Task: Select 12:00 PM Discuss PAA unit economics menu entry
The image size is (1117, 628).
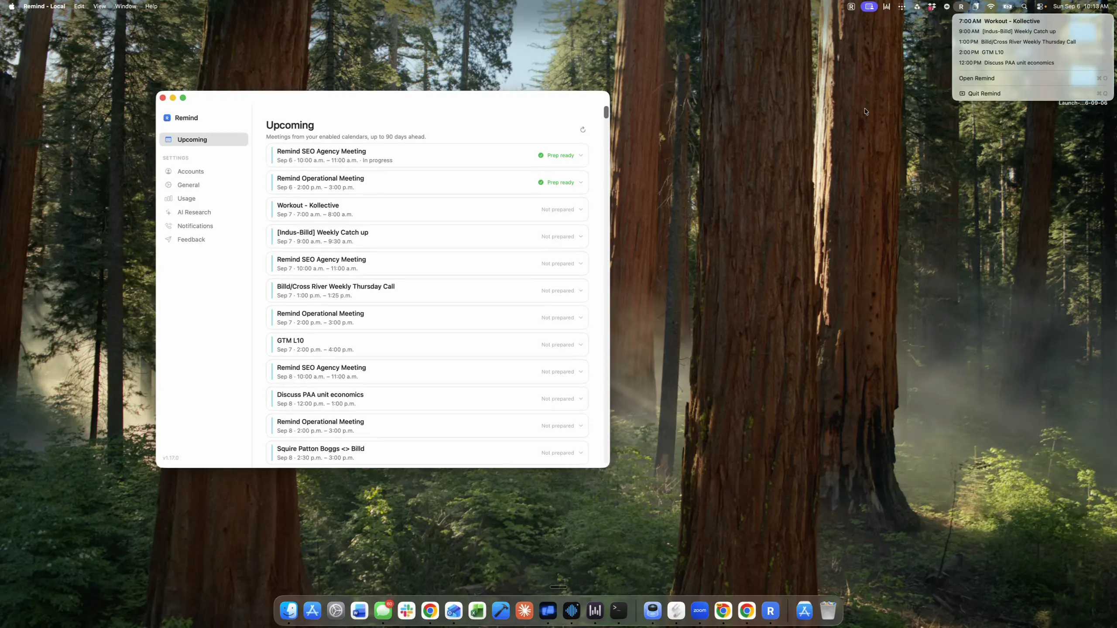Action: (x=1033, y=63)
